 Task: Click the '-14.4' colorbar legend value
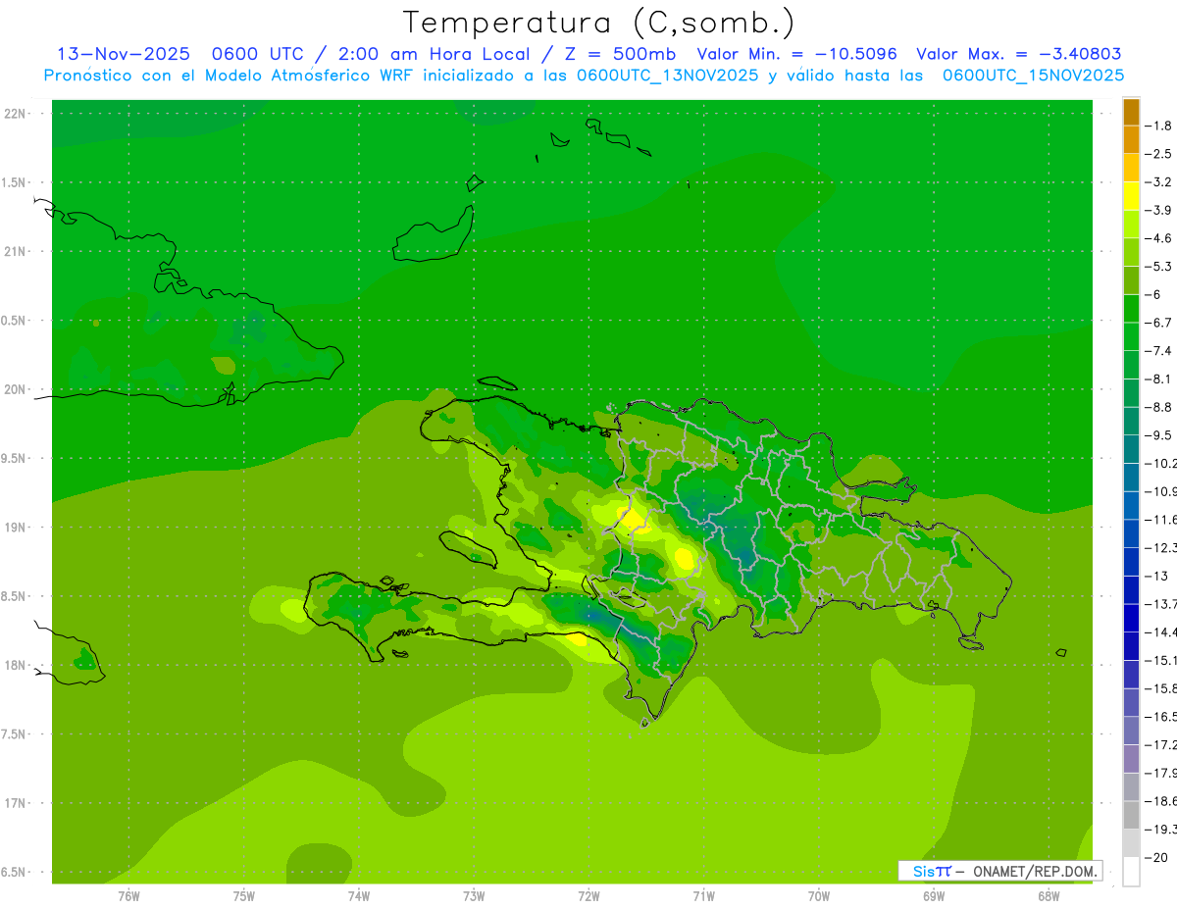1161,631
